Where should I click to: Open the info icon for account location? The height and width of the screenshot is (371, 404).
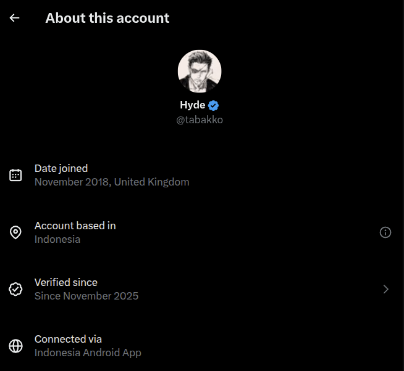(385, 232)
